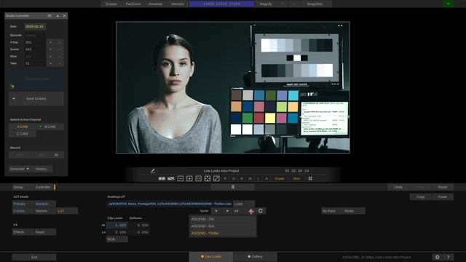Click the Save Grades button
Image resolution: width=466 pixels, height=262 pixels.
coord(36,98)
